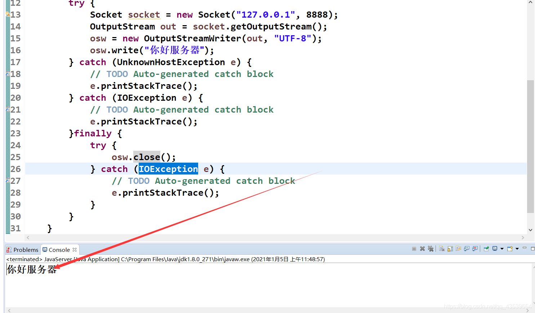Click printStackTrace on line 28
Image resolution: width=535 pixels, height=313 pixels.
pyautogui.click(x=163, y=193)
